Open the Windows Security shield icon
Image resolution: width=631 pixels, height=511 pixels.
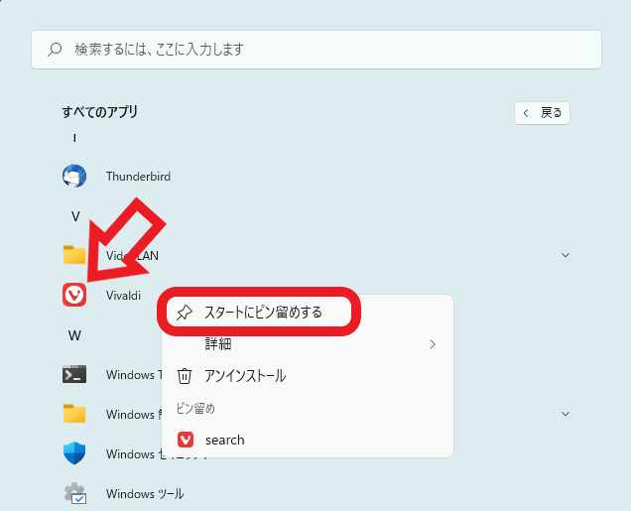pos(74,453)
